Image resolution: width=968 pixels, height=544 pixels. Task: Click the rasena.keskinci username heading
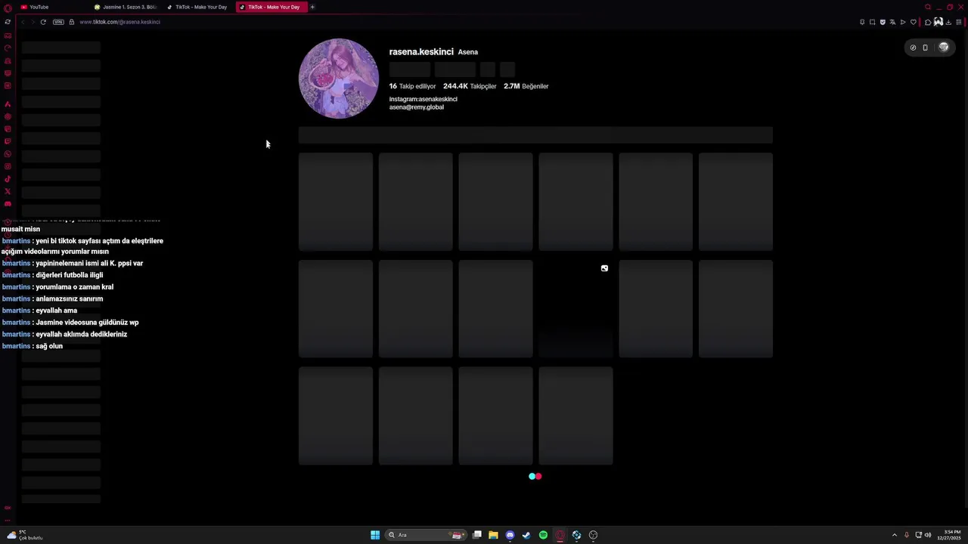pyautogui.click(x=421, y=51)
